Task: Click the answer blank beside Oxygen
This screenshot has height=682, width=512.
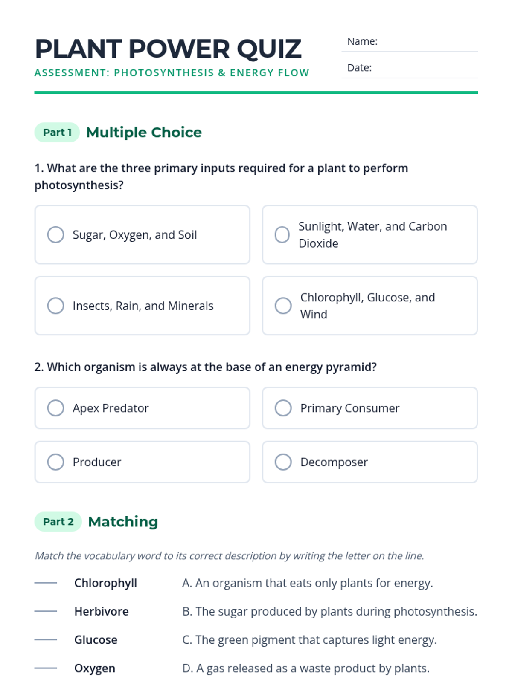Action: [x=46, y=668]
